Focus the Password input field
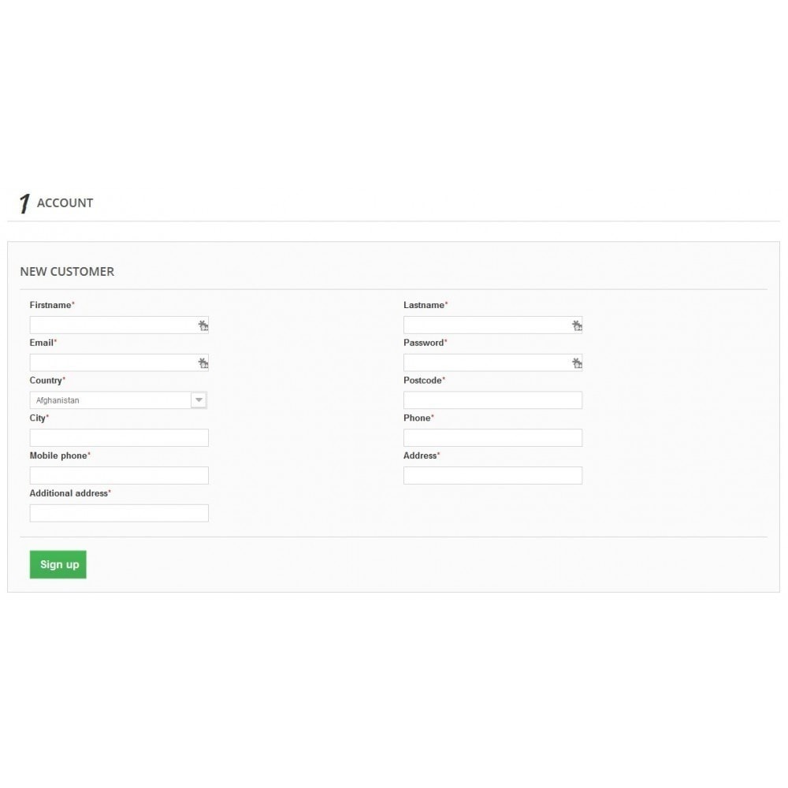The width and height of the screenshot is (788, 788). tap(493, 362)
